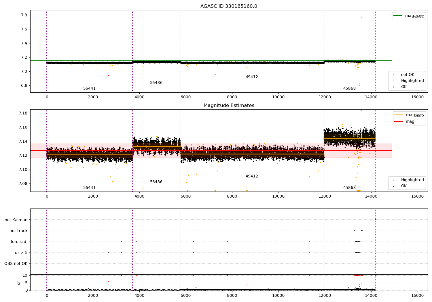Click "Highlighted" in the middle plot legend
The image size is (432, 302).
coord(409,180)
